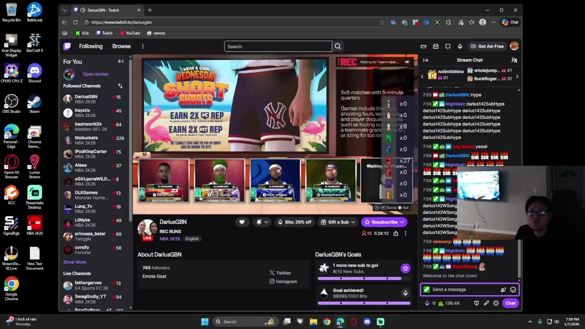The height and width of the screenshot is (329, 585).
Task: Open remote bookmark folder
Action: [156, 33]
